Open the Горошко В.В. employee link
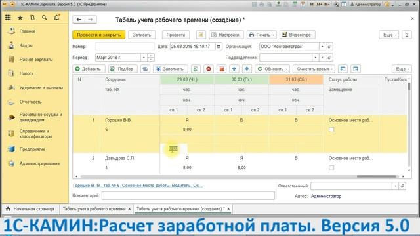 (x=138, y=186)
